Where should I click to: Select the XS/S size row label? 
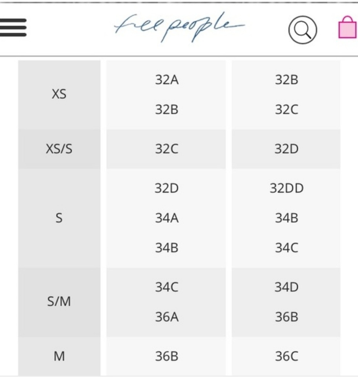(59, 149)
